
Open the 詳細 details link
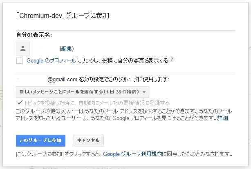click(x=223, y=118)
